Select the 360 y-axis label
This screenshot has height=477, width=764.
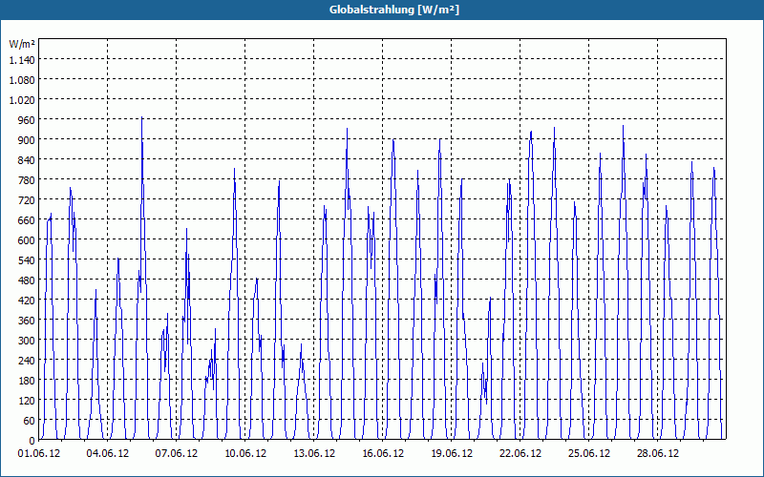(27, 321)
